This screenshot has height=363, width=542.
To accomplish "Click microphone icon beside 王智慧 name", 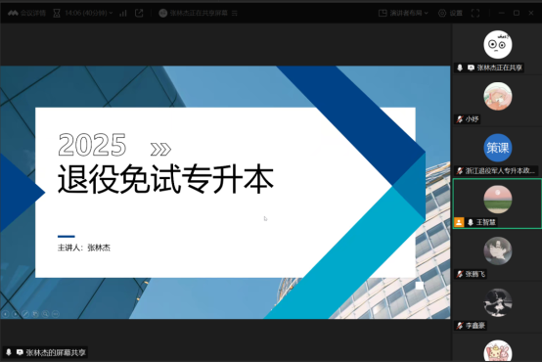I will point(471,222).
